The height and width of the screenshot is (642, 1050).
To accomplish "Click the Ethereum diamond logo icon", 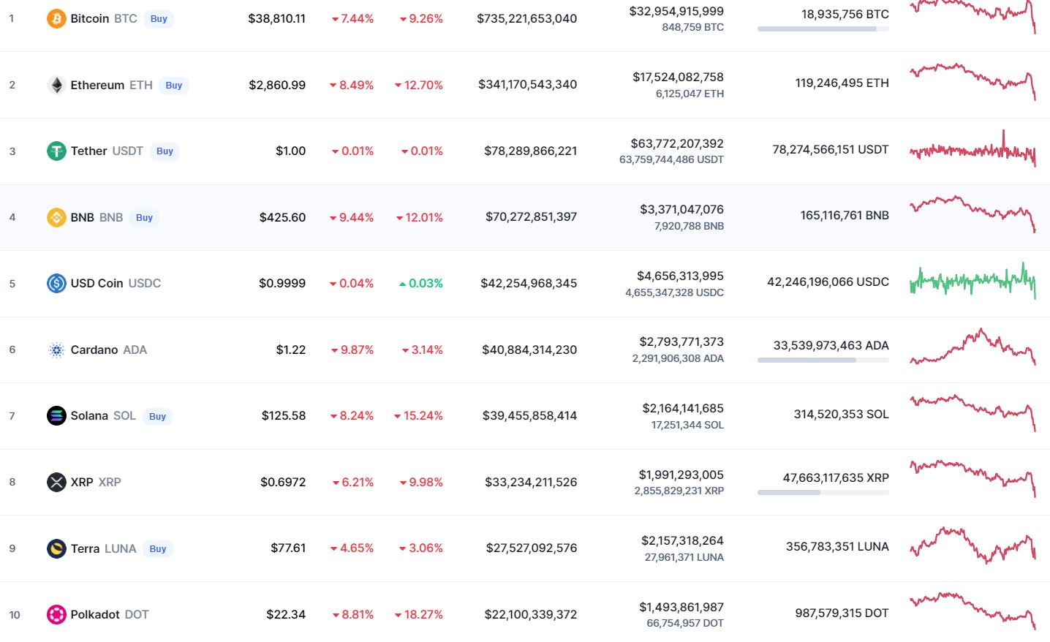I will point(56,85).
